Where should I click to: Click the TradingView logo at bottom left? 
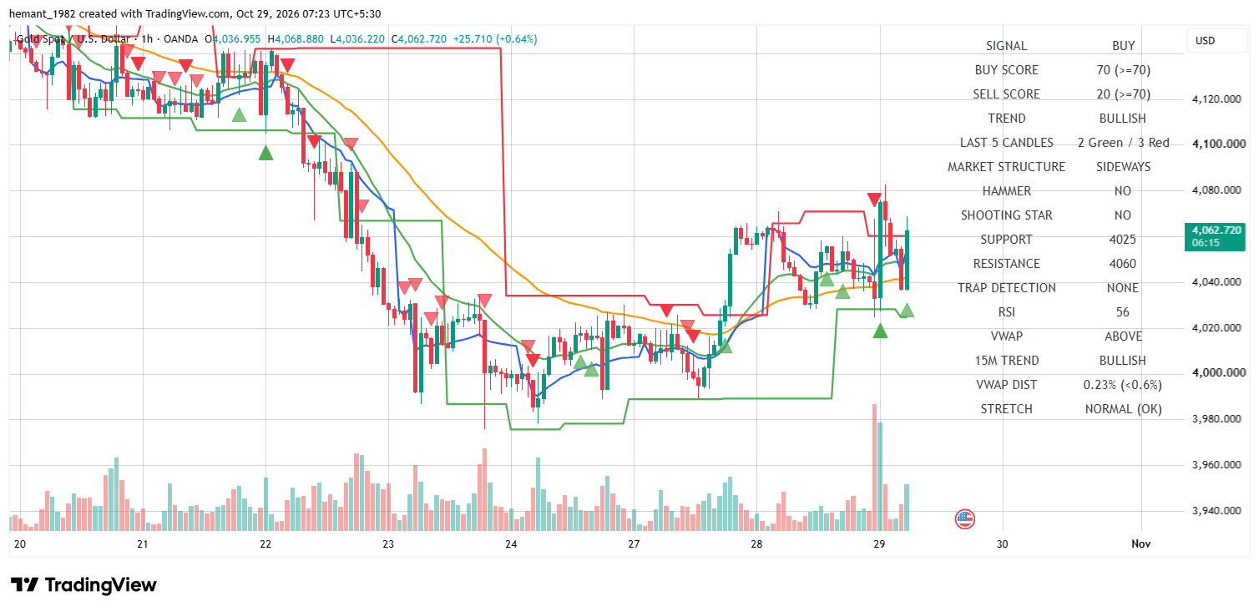point(83,584)
